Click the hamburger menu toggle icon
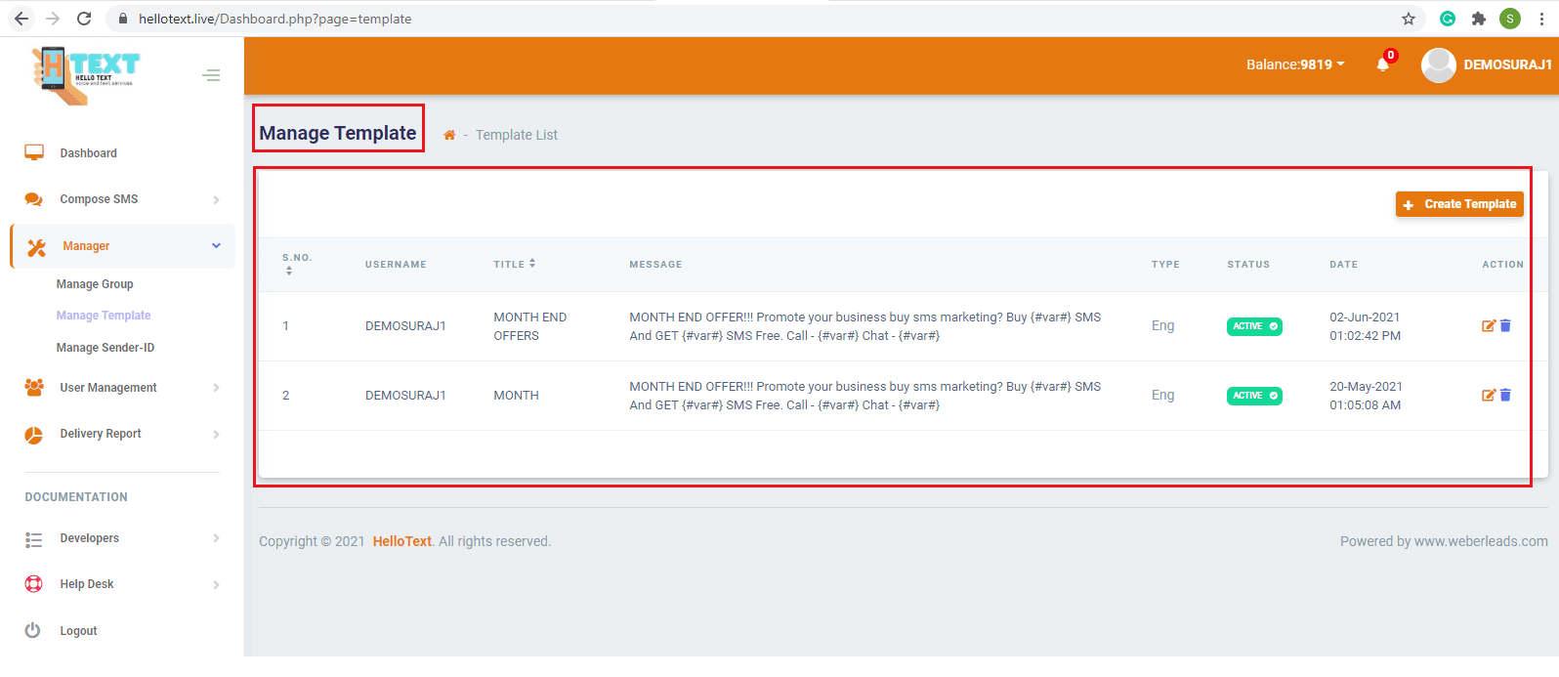The width and height of the screenshot is (1559, 677). pos(211,75)
